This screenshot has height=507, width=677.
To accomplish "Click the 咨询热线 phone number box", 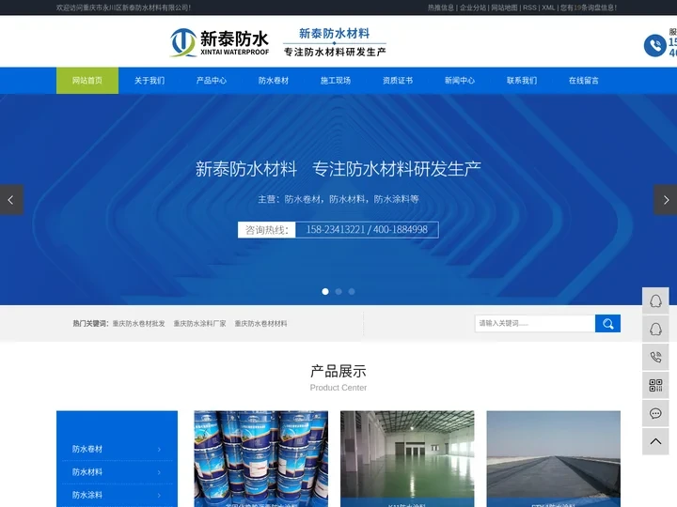I will tap(338, 230).
